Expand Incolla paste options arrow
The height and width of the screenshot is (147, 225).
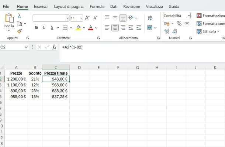[x=8, y=31]
